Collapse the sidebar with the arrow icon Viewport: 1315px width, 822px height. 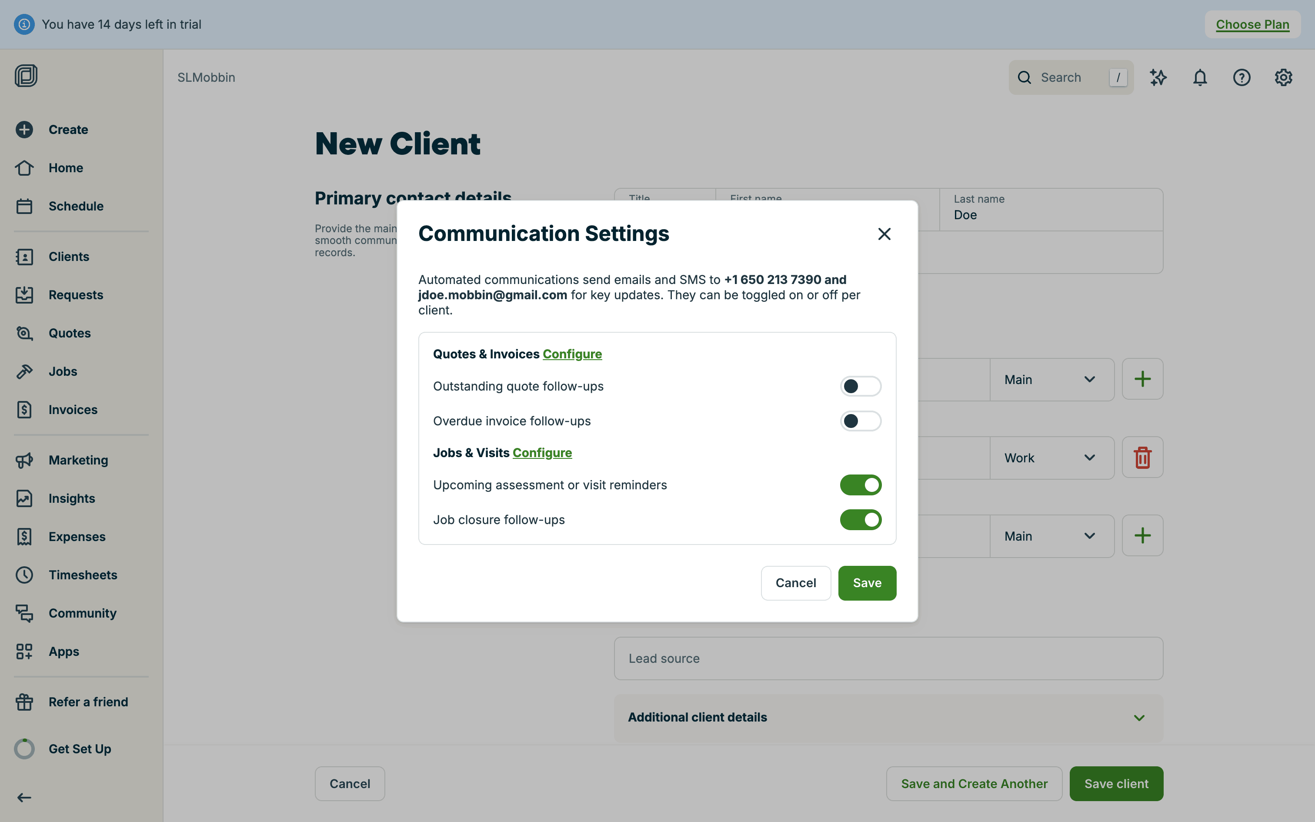click(24, 798)
